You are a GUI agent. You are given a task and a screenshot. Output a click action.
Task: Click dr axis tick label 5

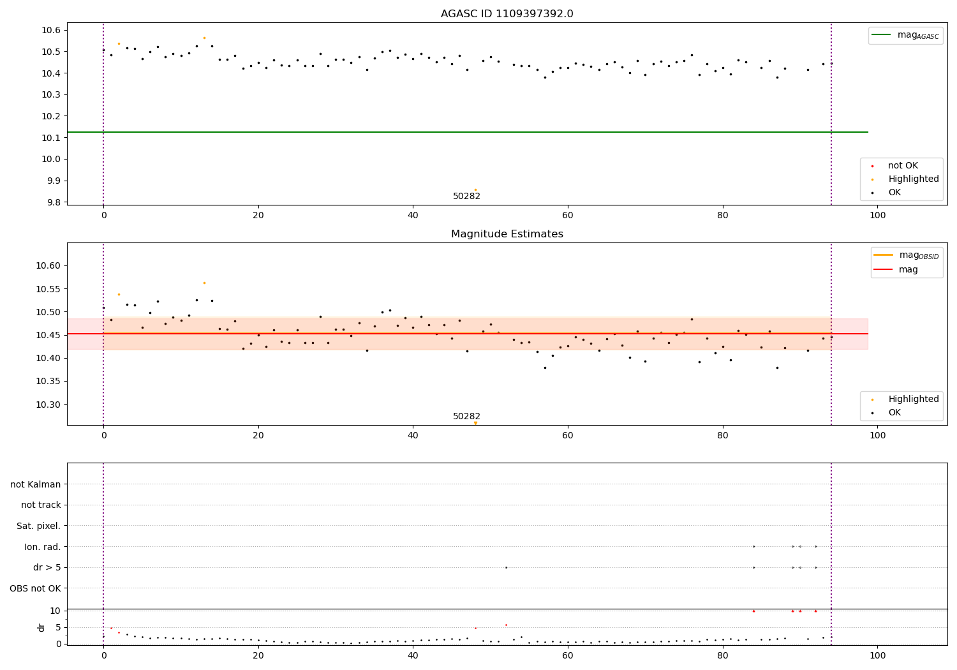click(57, 627)
